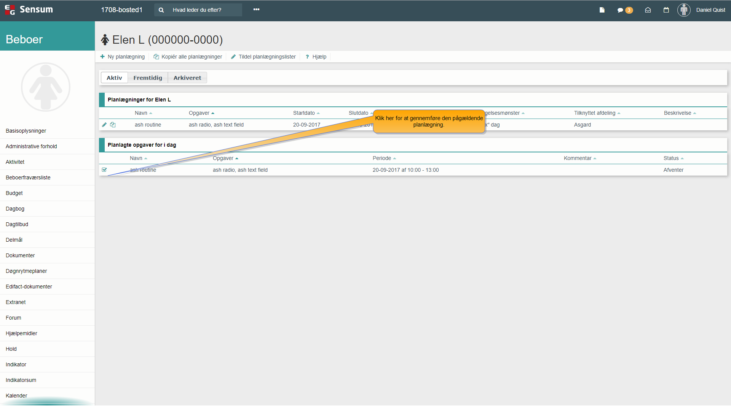Open Delmål in sidebar

pos(47,240)
